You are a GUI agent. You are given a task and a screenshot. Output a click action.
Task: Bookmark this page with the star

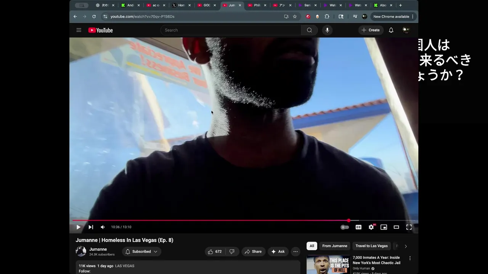pyautogui.click(x=295, y=16)
